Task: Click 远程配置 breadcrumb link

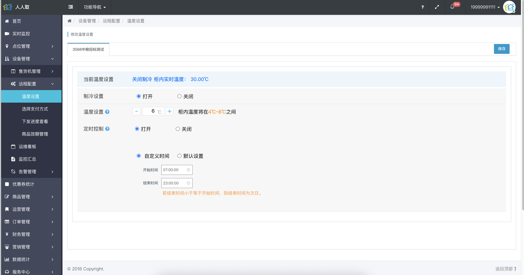Action: [x=111, y=21]
